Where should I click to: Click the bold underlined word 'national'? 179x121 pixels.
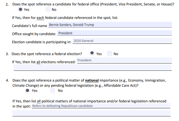[92, 80]
